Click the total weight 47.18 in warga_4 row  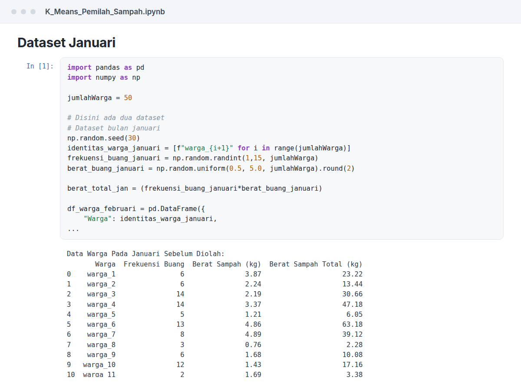click(x=353, y=305)
